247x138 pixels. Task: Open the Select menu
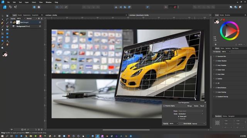pyautogui.click(x=34, y=2)
